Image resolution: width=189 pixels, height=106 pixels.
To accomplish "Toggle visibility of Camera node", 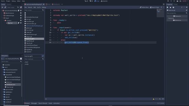I will 21,20.
